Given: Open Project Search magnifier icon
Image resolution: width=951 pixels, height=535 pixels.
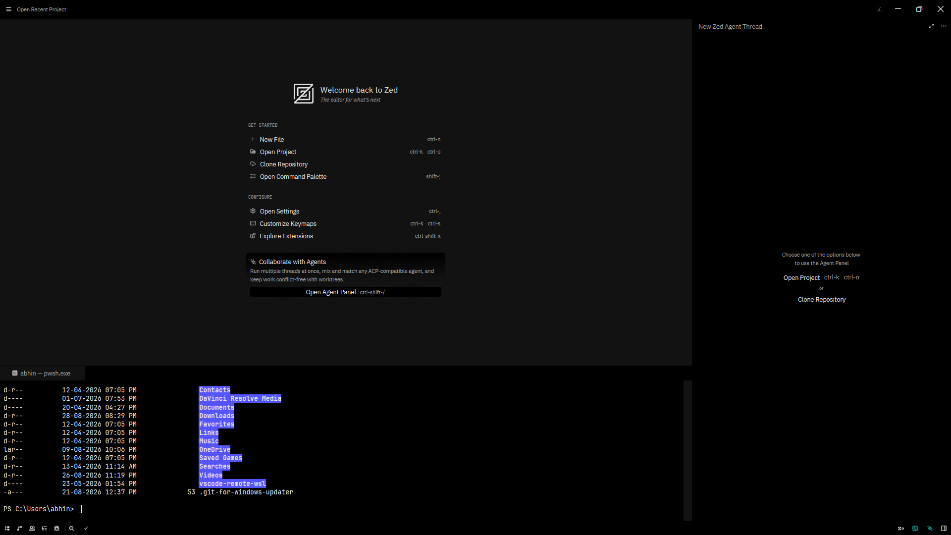Looking at the screenshot, I should pyautogui.click(x=72, y=529).
